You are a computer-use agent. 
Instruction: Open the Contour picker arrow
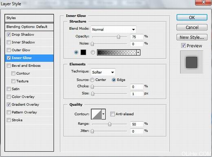[x=104, y=114]
